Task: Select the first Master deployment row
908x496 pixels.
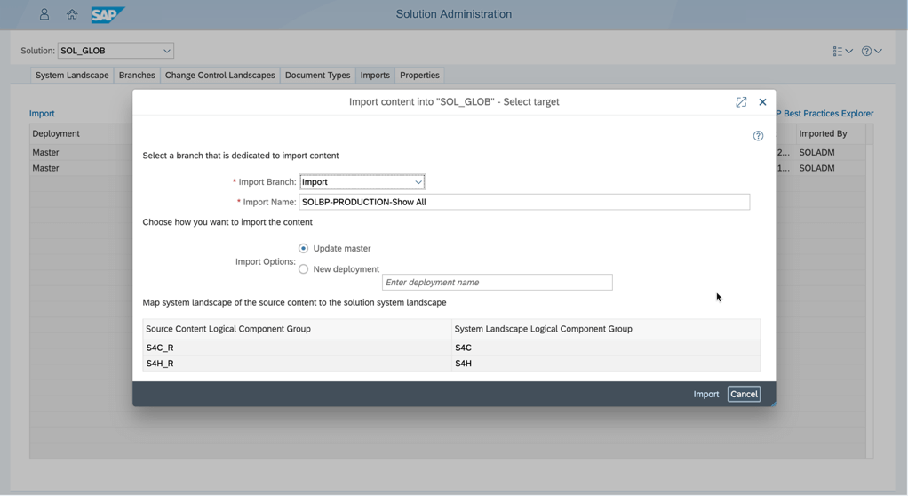Action: coord(45,152)
